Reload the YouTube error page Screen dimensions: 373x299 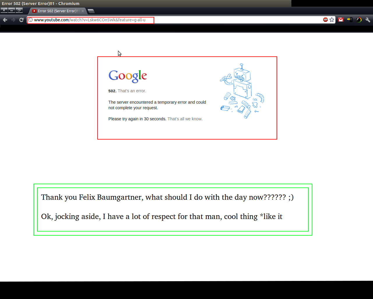pyautogui.click(x=21, y=20)
